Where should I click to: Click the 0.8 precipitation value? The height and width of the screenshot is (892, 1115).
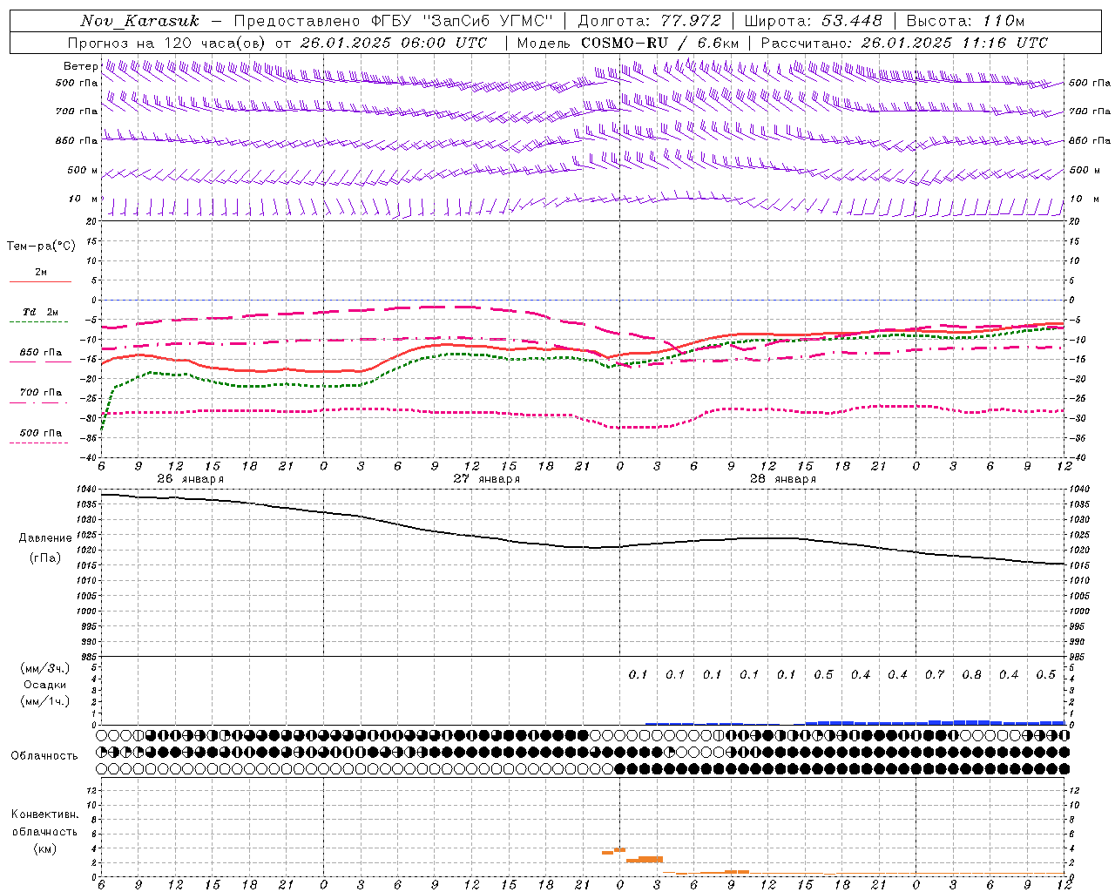tap(971, 674)
